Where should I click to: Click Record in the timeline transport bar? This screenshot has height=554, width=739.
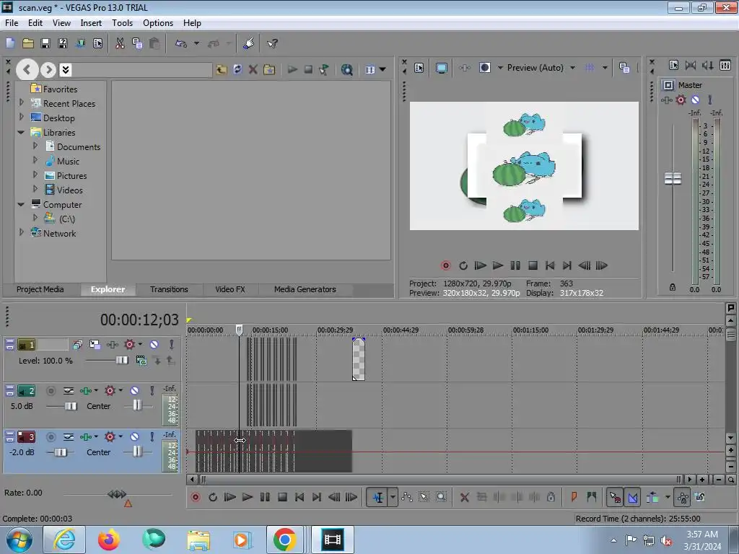[x=195, y=497]
